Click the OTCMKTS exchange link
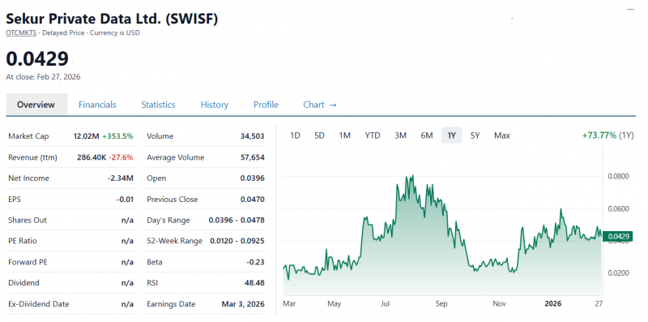This screenshot has width=648, height=322. (x=21, y=32)
